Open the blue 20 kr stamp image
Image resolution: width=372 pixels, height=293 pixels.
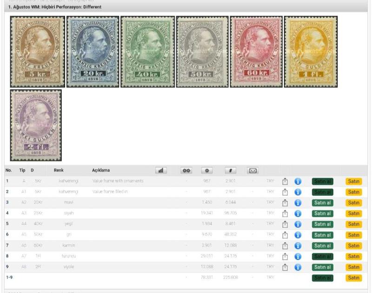93,52
